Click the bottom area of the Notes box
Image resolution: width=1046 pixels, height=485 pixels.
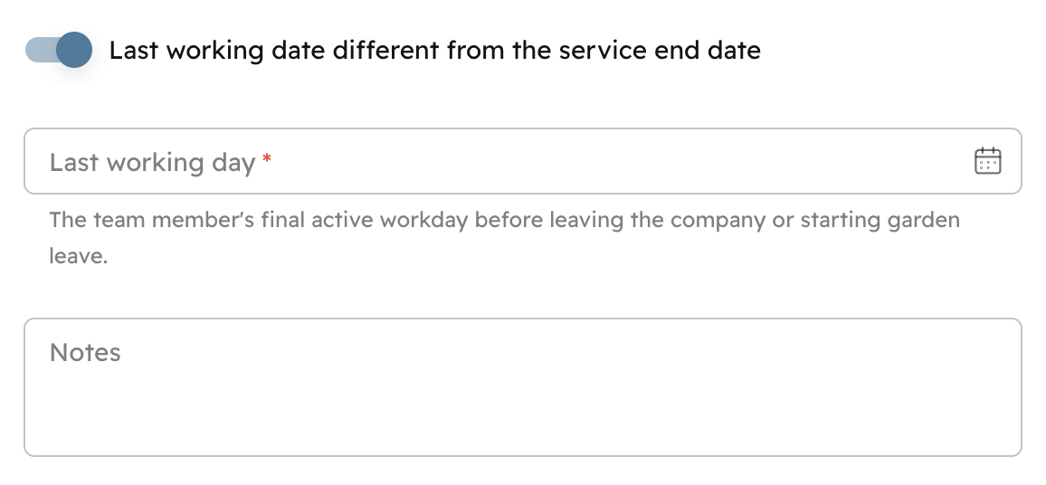pyautogui.click(x=522, y=434)
